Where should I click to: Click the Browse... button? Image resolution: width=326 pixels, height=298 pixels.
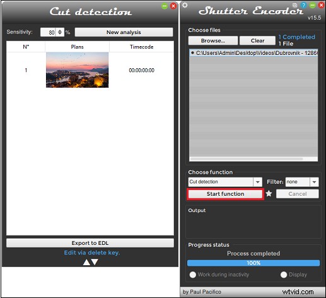click(x=213, y=40)
